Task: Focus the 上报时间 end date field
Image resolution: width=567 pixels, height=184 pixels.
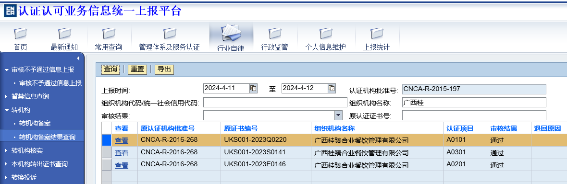Action: (x=305, y=88)
